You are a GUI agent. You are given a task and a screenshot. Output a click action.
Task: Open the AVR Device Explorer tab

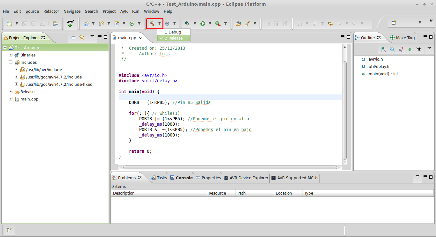(246, 178)
